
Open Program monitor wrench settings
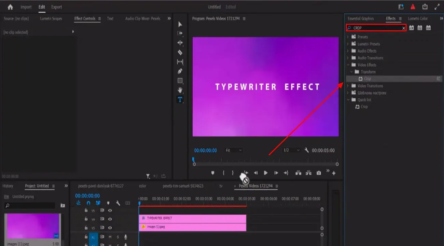point(307,150)
